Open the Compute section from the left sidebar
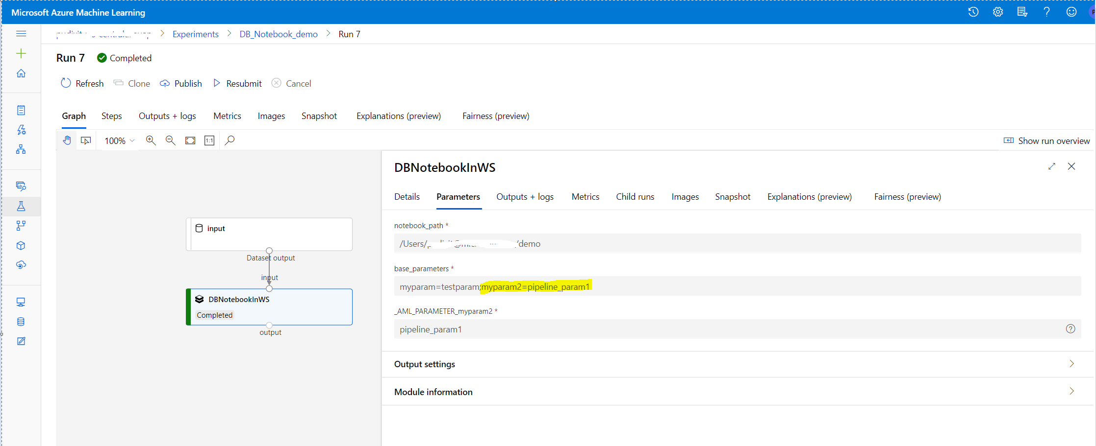 pyautogui.click(x=21, y=302)
